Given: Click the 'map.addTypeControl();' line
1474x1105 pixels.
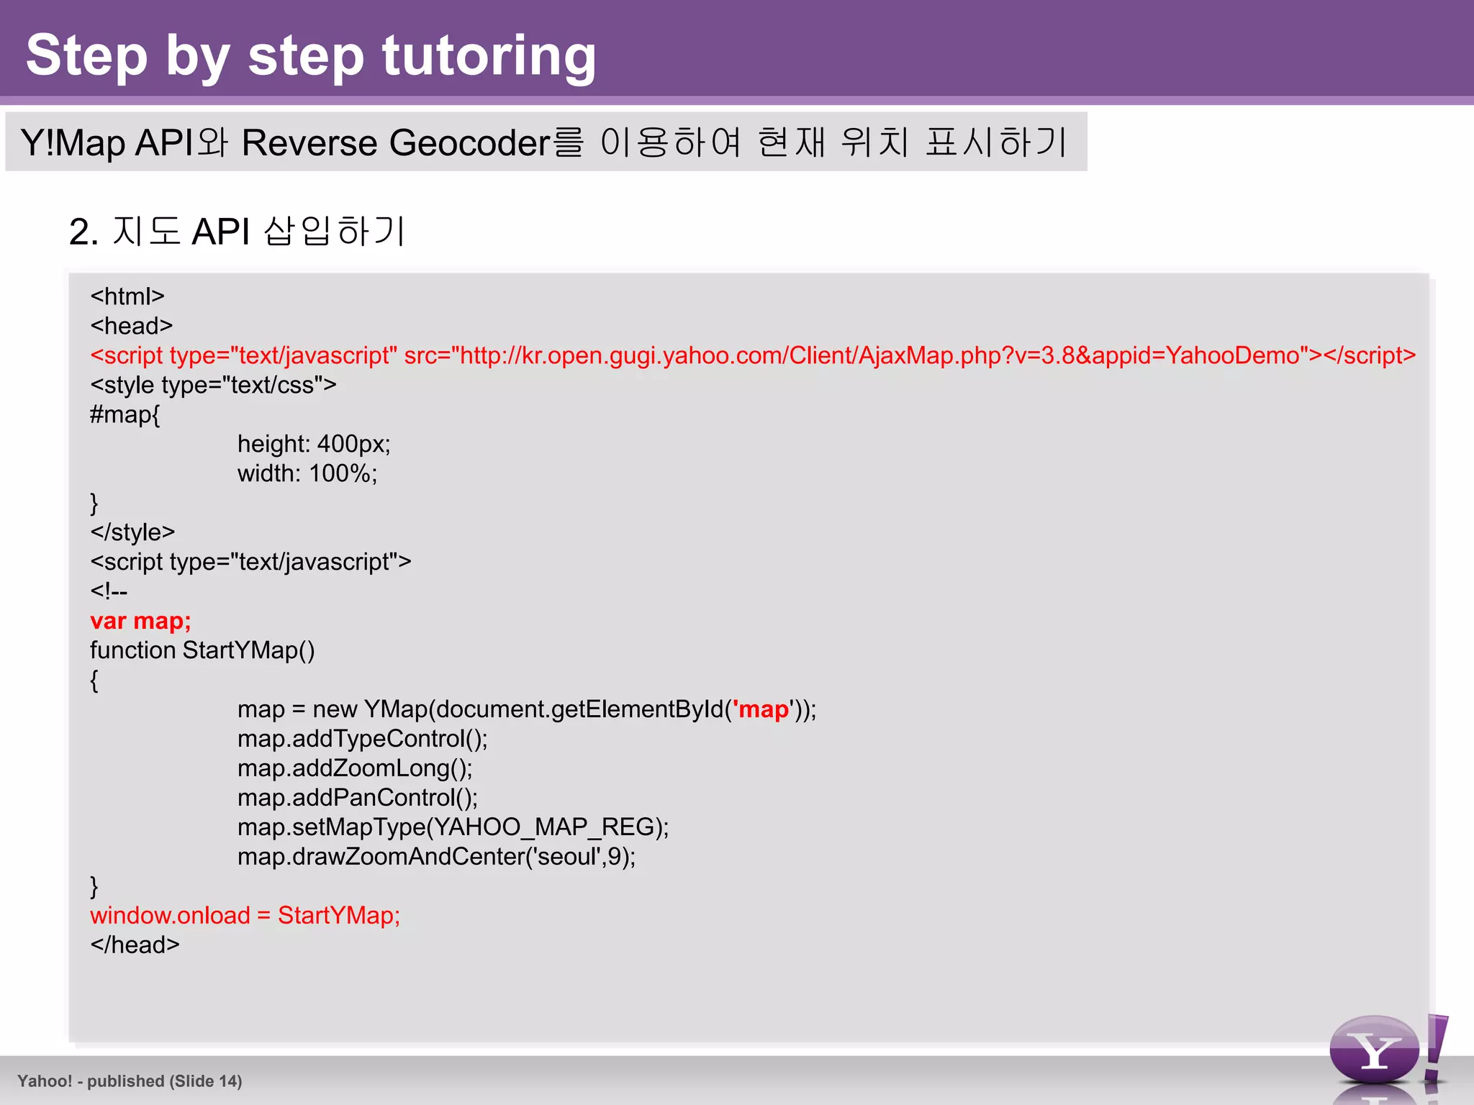Looking at the screenshot, I should [x=362, y=739].
